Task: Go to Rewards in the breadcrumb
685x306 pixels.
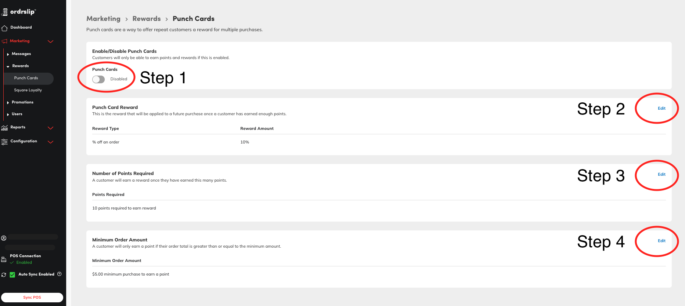Action: (x=147, y=19)
